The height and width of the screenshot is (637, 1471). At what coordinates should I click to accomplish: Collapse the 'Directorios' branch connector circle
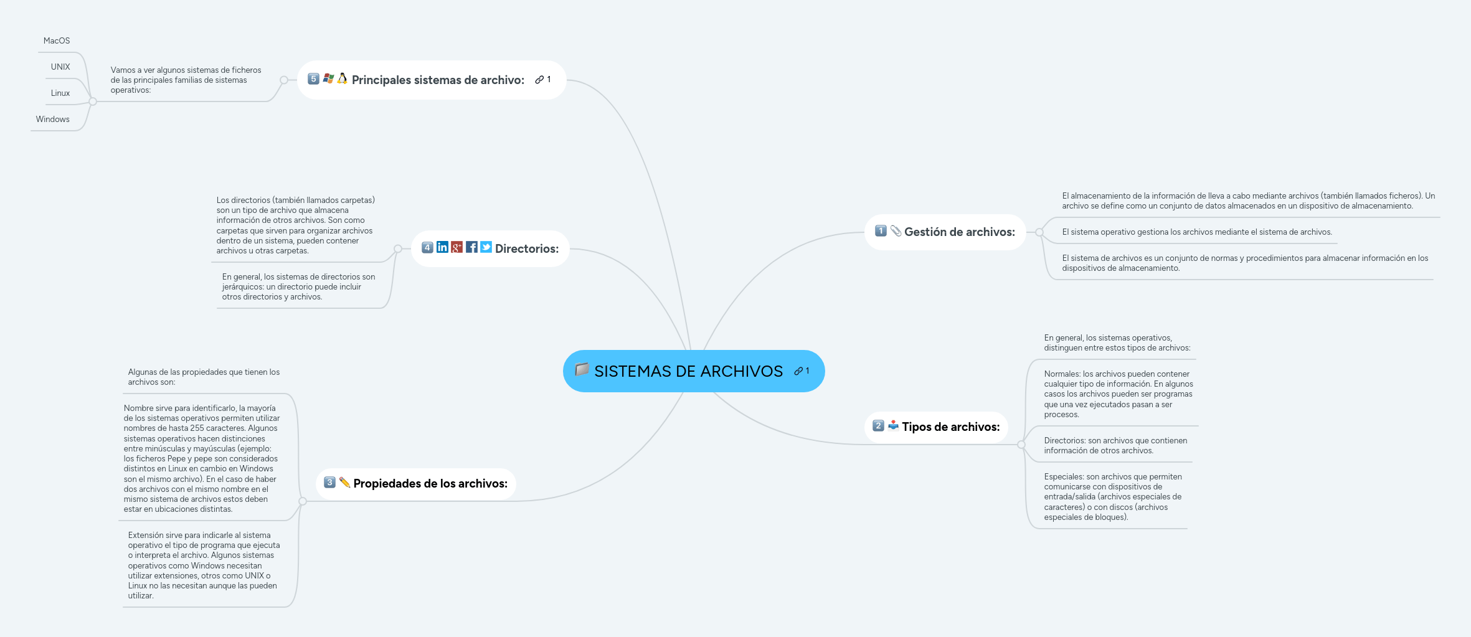click(397, 248)
